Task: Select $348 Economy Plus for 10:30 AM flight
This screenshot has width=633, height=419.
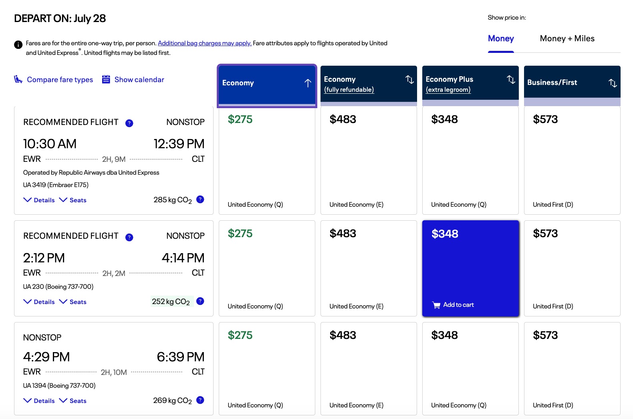Action: point(470,160)
